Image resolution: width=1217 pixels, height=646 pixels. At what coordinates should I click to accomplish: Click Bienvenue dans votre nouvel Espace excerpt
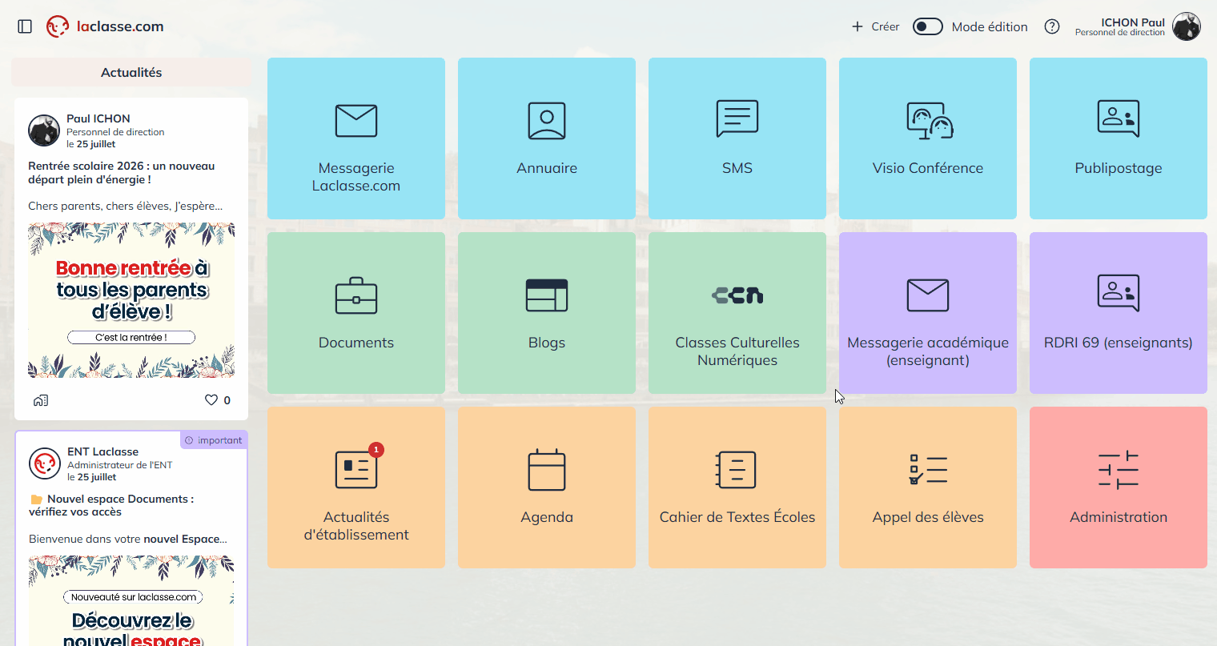(x=128, y=539)
